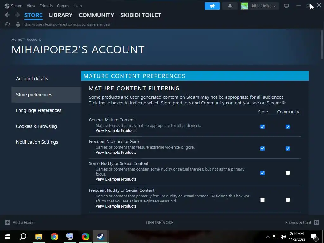Screen dimensions: 324x243
Task: Open the Help menu
Action: coord(78,6)
